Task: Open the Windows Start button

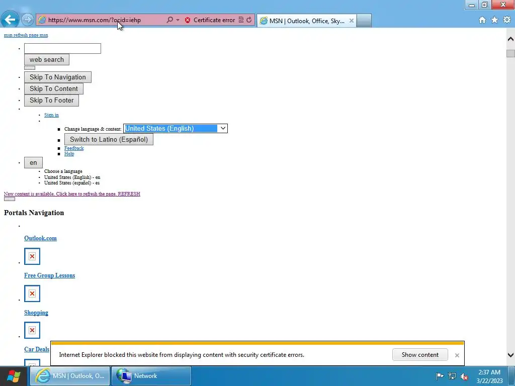Action: coord(14,376)
